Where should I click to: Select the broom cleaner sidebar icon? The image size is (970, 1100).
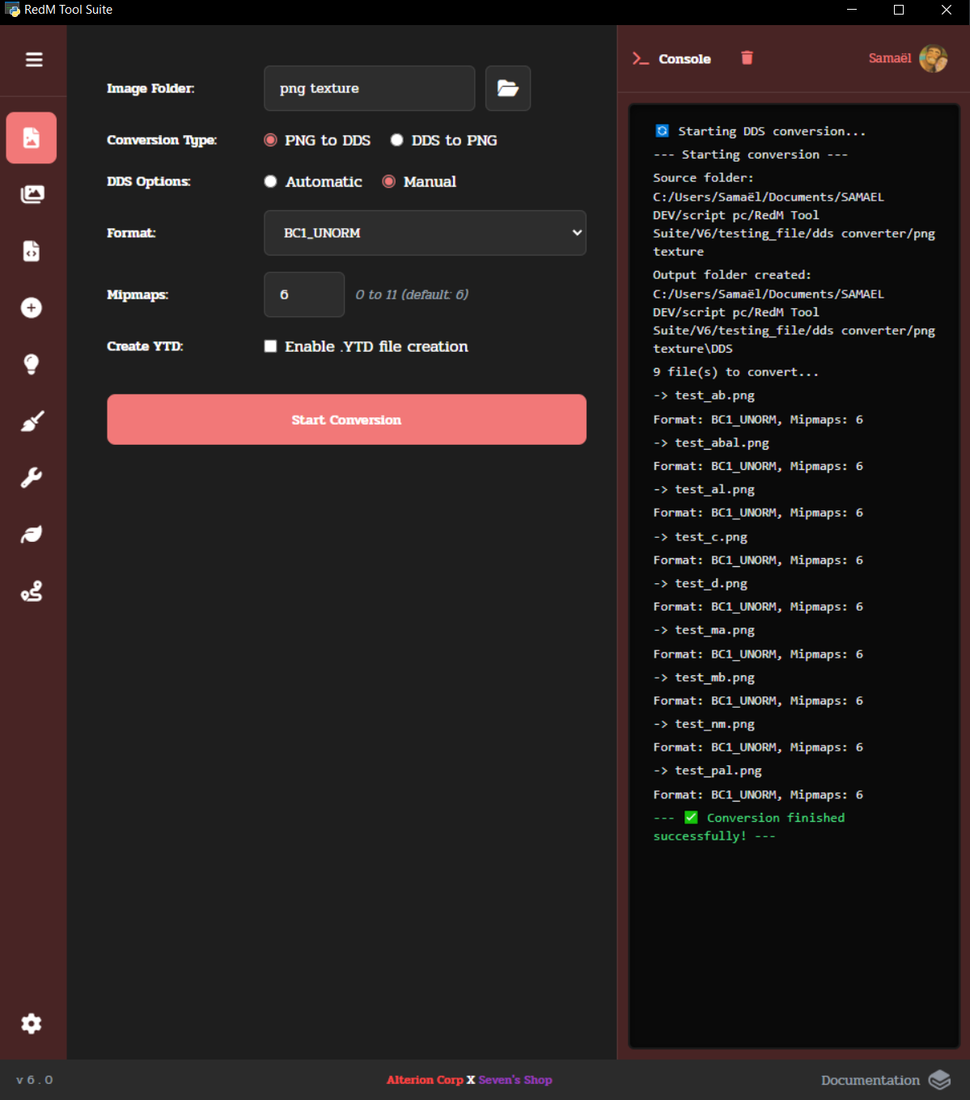point(32,421)
